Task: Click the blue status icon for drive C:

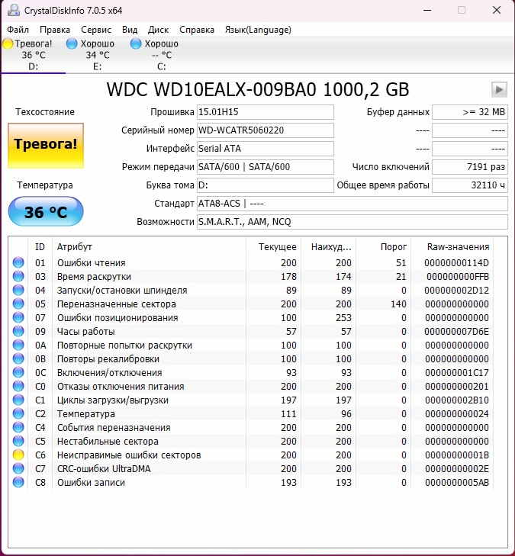Action: pyautogui.click(x=136, y=43)
